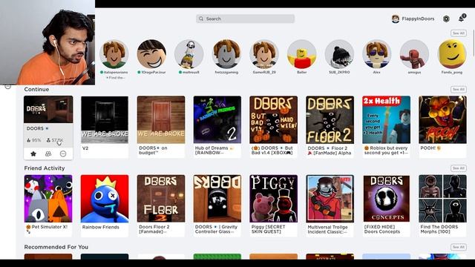Open more options on DOORS card

[63, 154]
